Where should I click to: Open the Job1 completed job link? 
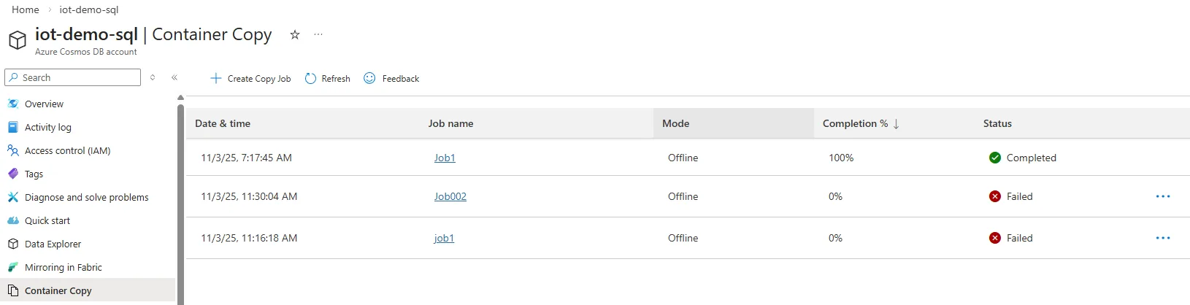(445, 158)
